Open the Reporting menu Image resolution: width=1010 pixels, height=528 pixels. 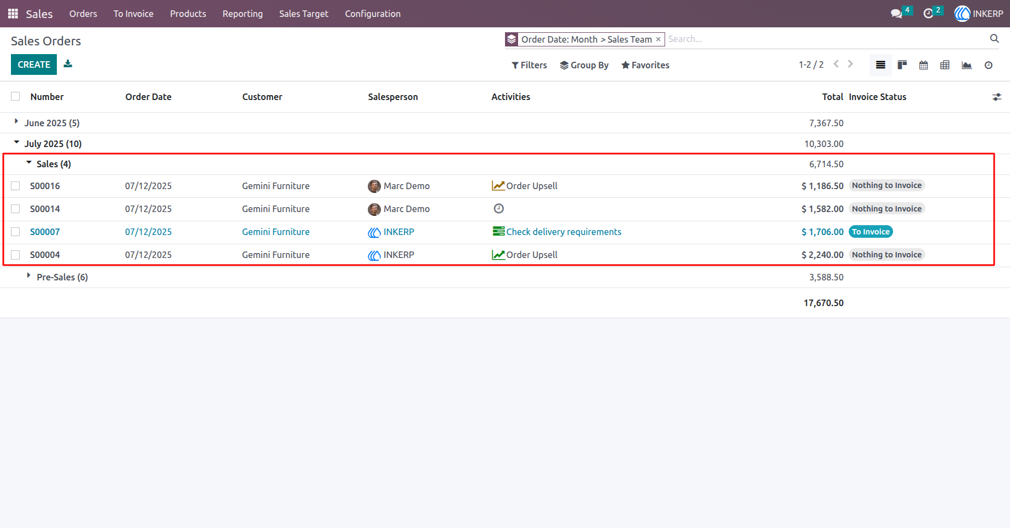pos(243,14)
